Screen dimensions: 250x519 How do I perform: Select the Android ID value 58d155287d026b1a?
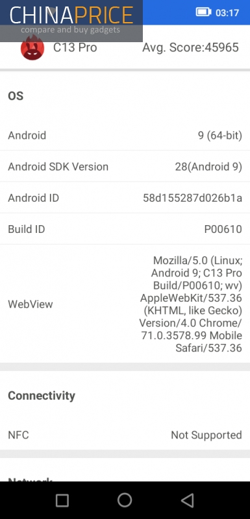click(x=192, y=198)
